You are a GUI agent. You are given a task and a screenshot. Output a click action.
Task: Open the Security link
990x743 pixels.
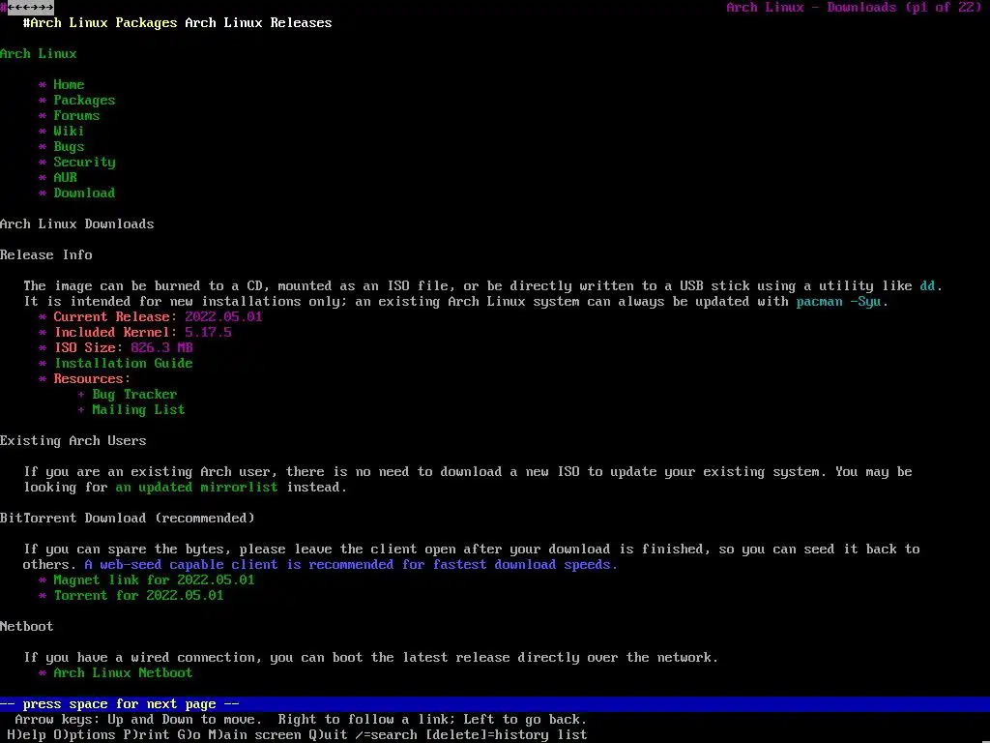(x=84, y=162)
